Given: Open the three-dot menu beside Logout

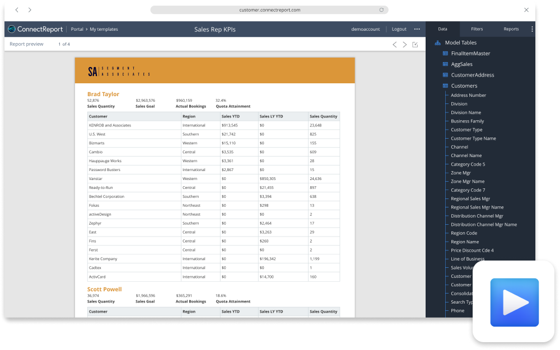Looking at the screenshot, I should coord(417,29).
